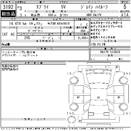131x131 pixels.
Task: Click the 初出品 first-listing label
Action: [x=8, y=14]
